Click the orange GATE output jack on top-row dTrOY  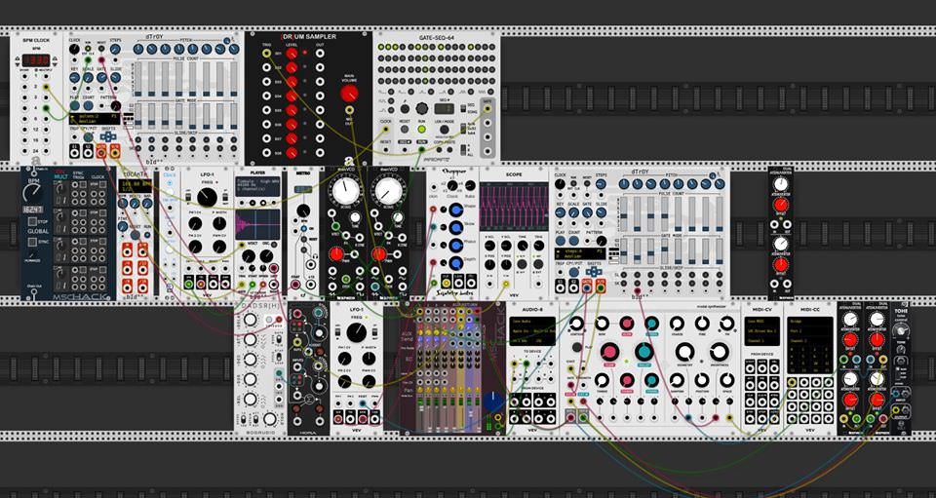100,153
